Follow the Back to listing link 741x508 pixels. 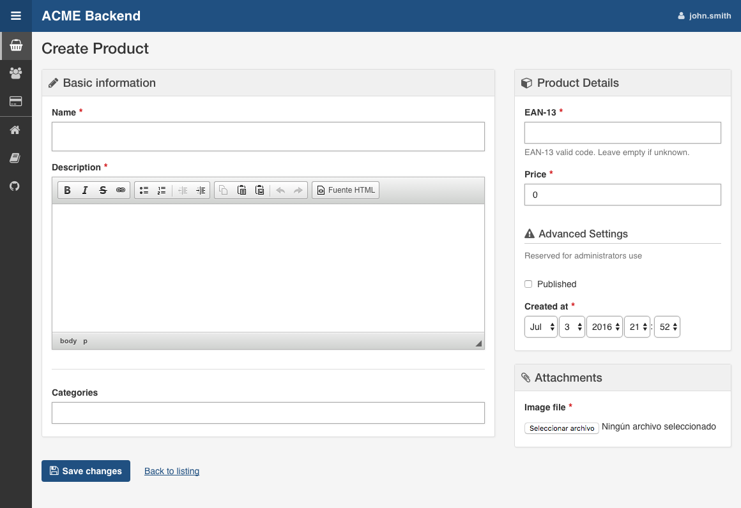172,471
